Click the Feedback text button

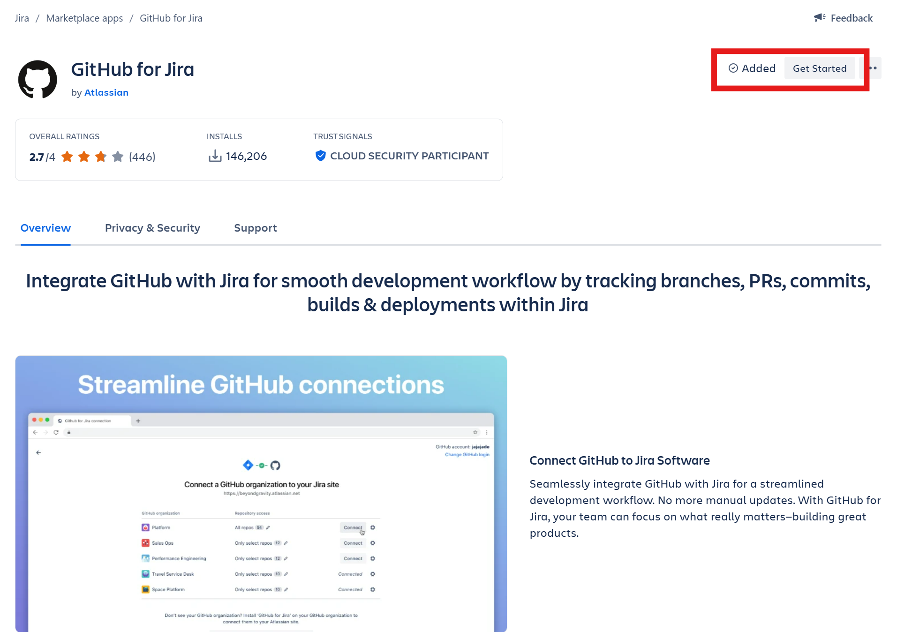tap(851, 18)
